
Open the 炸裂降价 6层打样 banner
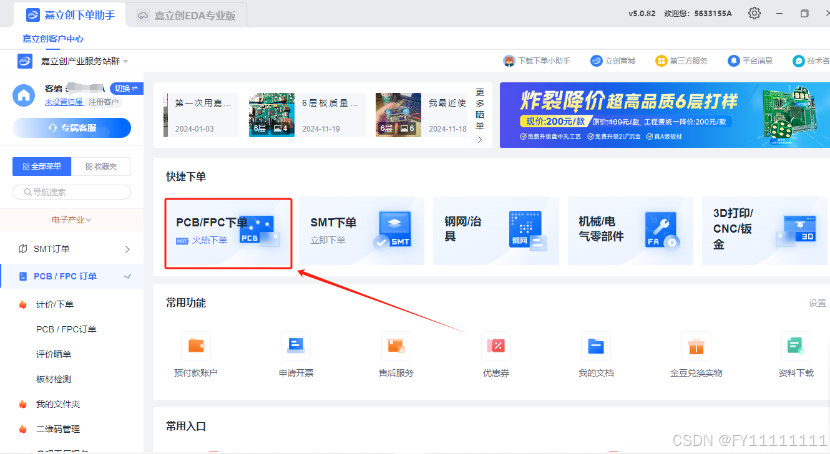pos(665,115)
